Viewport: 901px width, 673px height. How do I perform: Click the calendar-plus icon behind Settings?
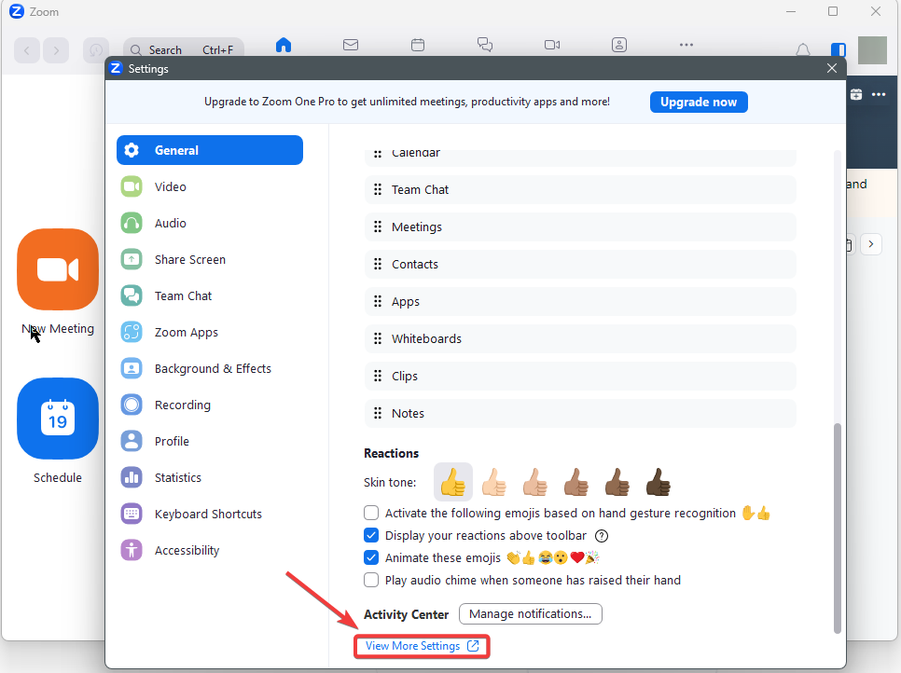856,95
